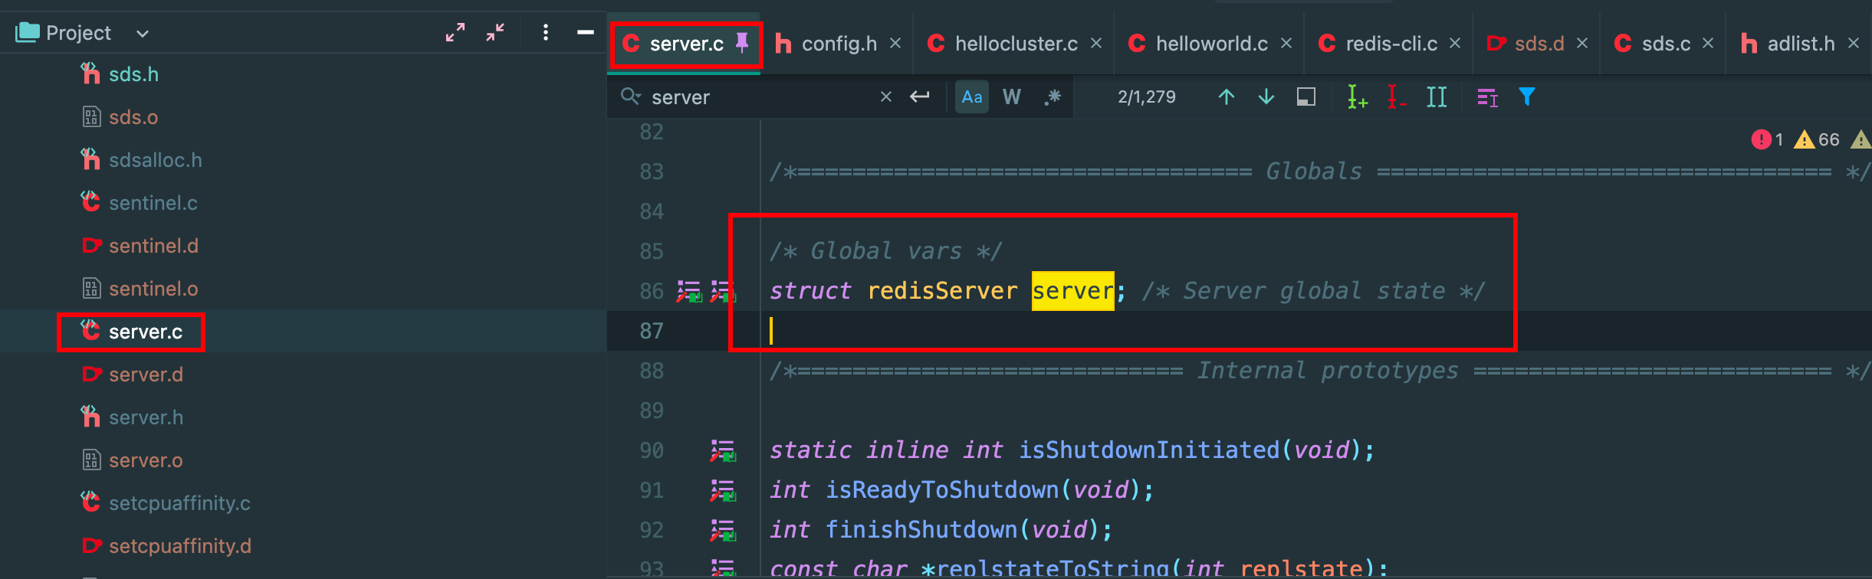Open search history from magnifier icon
This screenshot has height=579, width=1872.
coord(630,96)
